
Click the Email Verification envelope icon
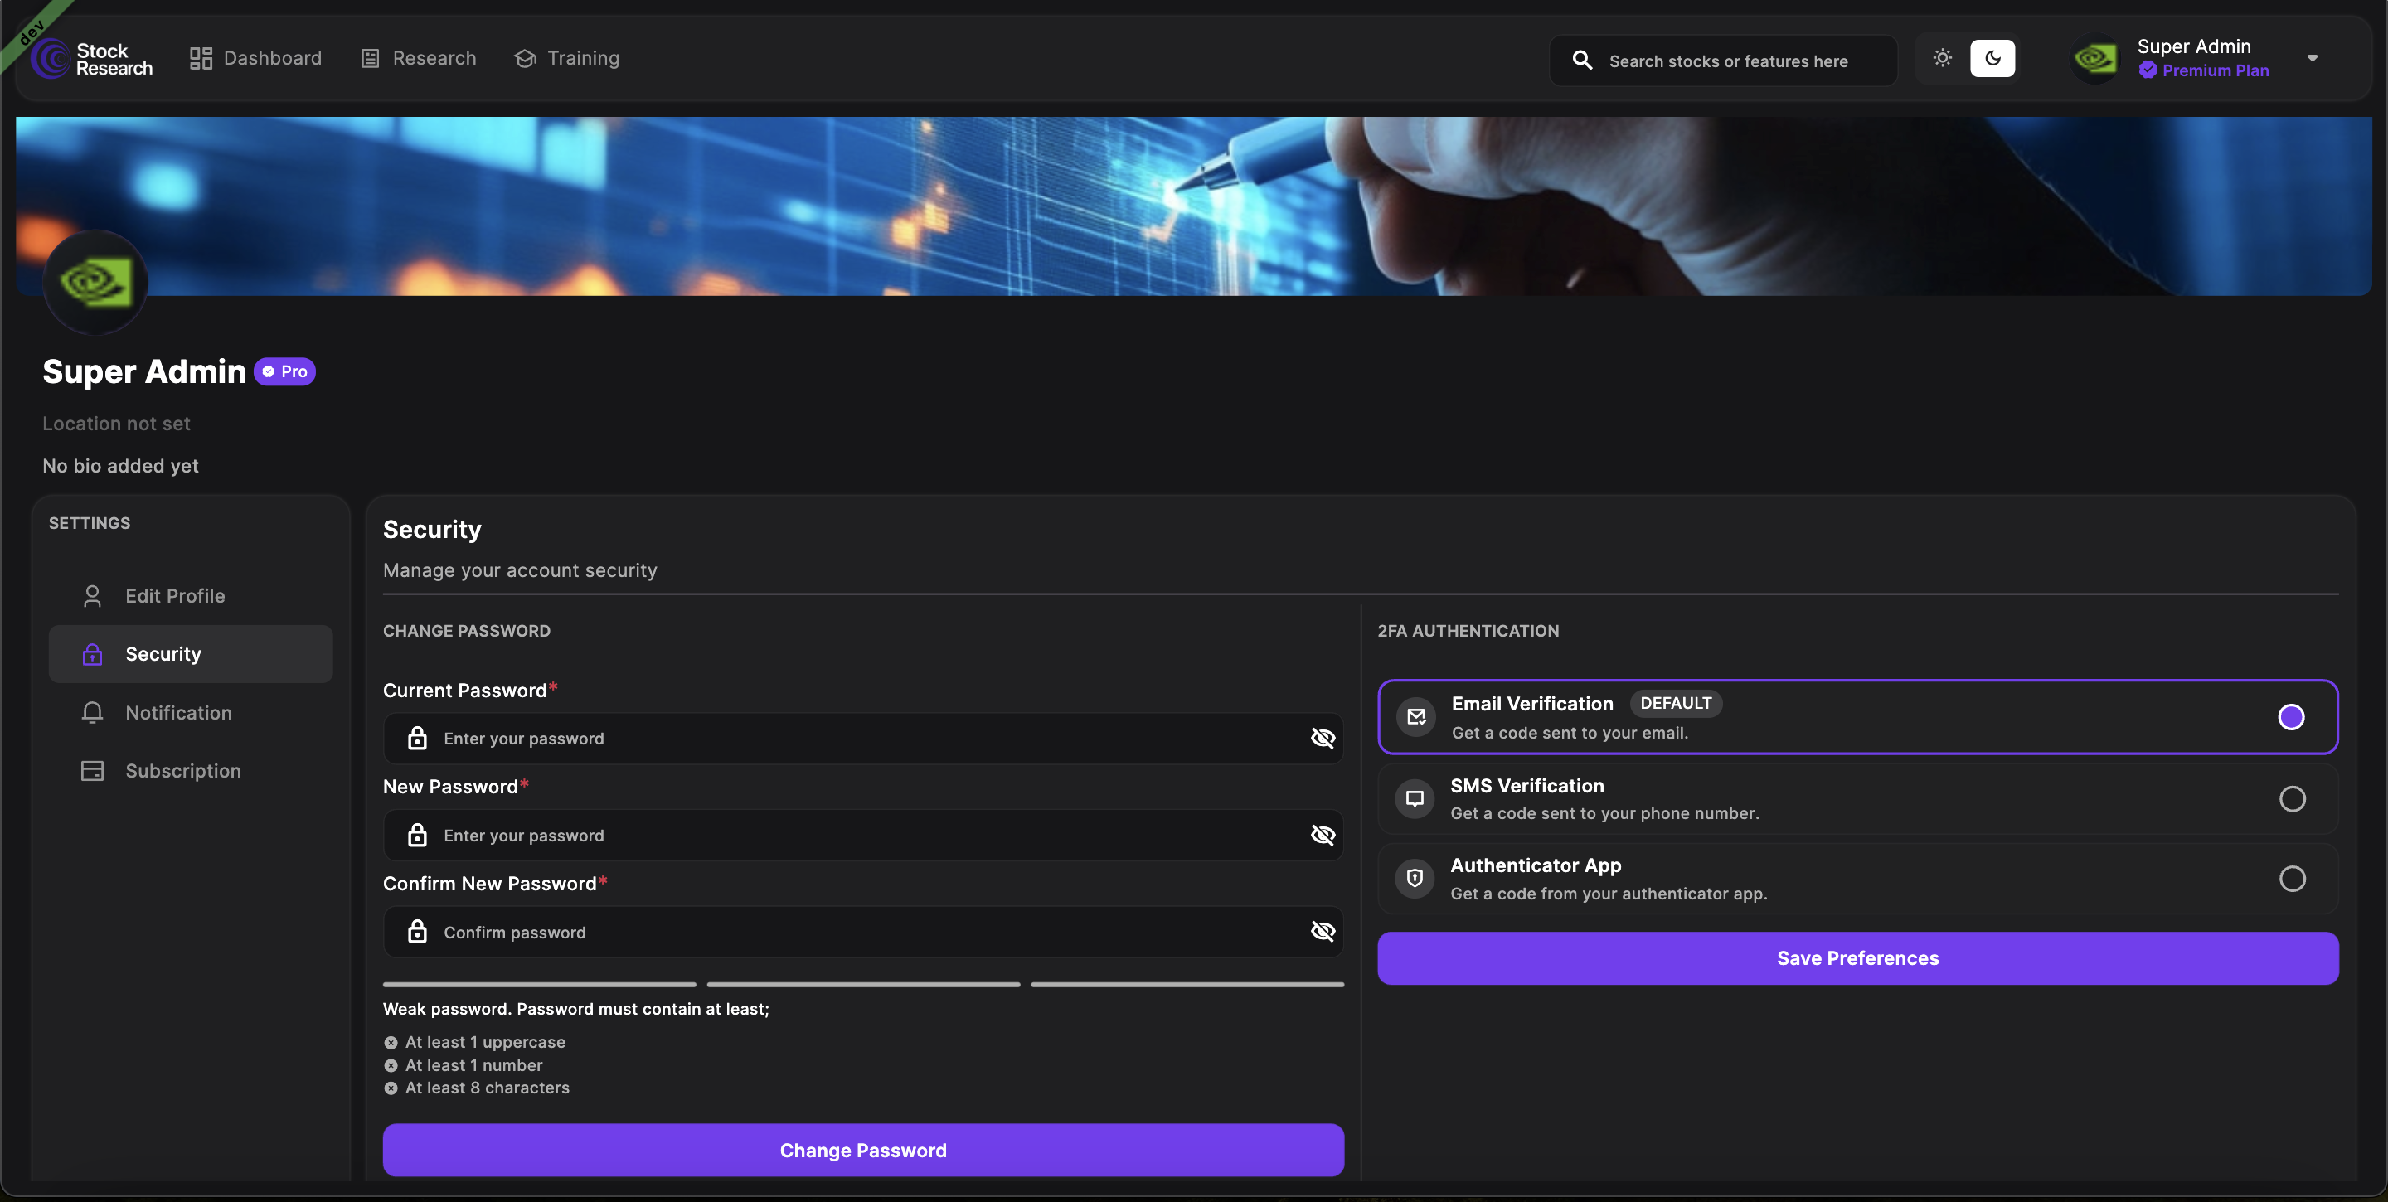pyautogui.click(x=1415, y=716)
